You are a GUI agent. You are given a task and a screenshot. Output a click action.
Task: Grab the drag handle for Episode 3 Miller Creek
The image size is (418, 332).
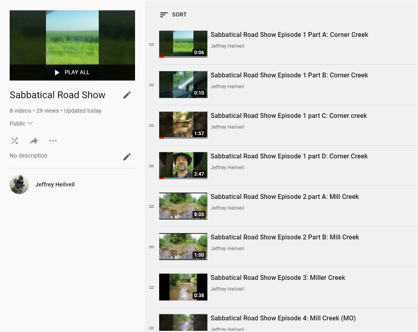[152, 287]
